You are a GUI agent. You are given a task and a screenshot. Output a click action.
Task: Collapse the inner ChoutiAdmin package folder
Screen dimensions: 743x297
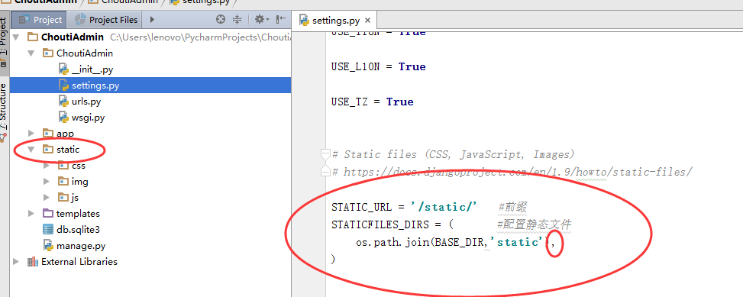(x=31, y=53)
